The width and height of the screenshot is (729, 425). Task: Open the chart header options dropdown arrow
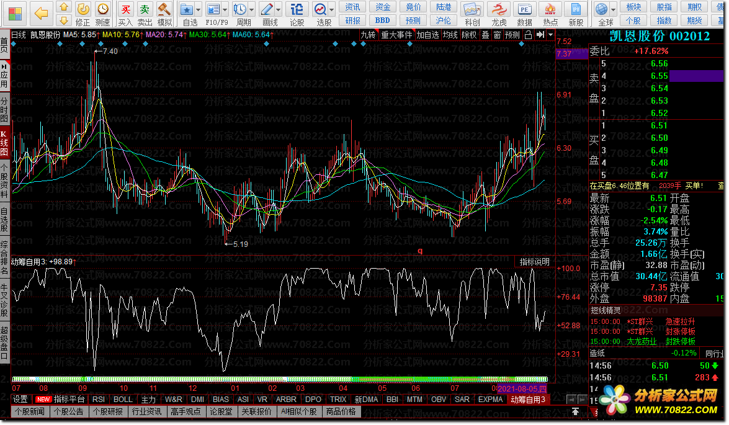coord(551,35)
